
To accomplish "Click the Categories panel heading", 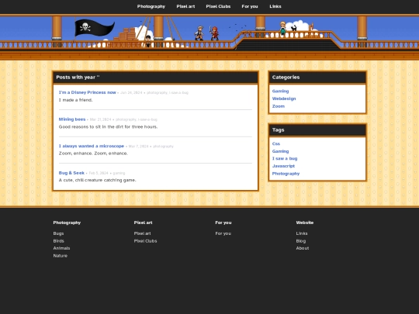I will 286,78.
